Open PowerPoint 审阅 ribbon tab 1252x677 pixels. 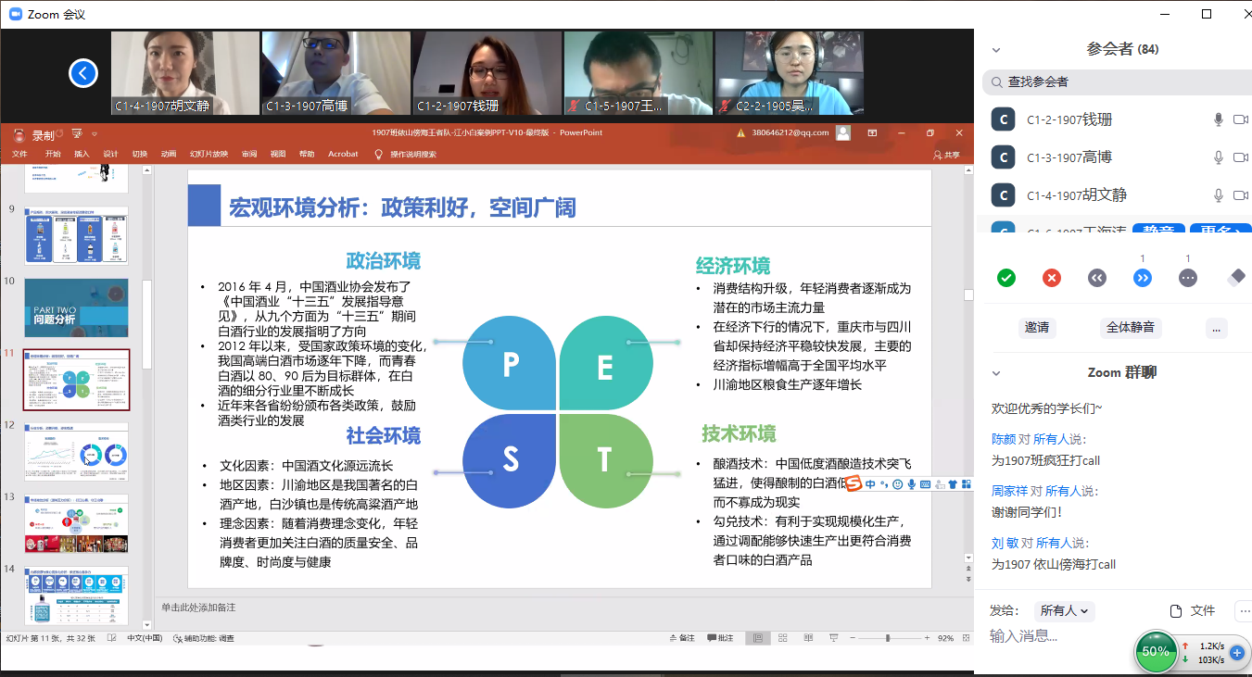click(249, 154)
